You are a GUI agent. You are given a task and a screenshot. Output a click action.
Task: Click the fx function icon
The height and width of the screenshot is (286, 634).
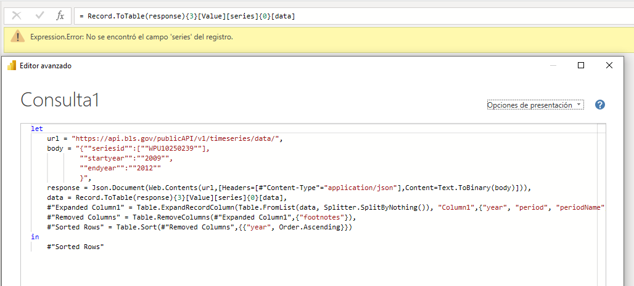pos(60,16)
